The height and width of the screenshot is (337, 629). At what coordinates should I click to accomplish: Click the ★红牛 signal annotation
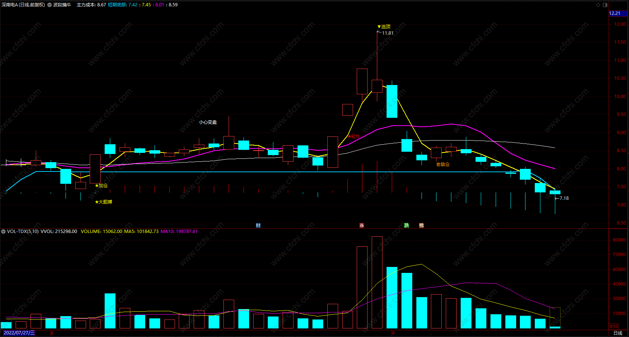pyautogui.click(x=354, y=136)
